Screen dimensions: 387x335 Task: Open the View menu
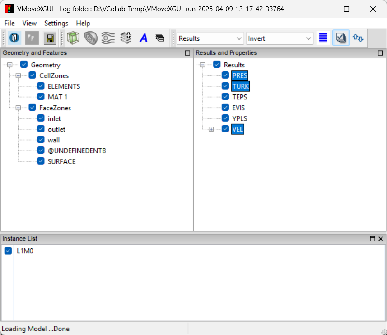click(x=29, y=23)
